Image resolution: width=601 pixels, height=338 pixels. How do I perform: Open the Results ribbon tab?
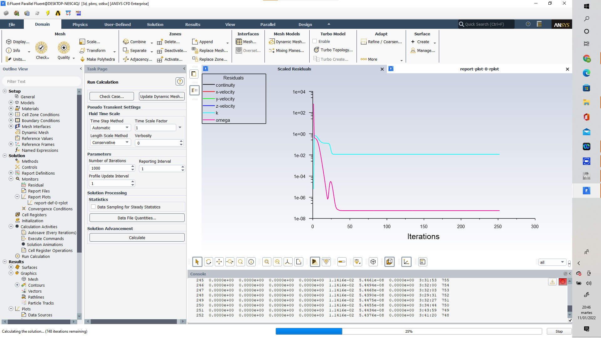click(x=193, y=24)
